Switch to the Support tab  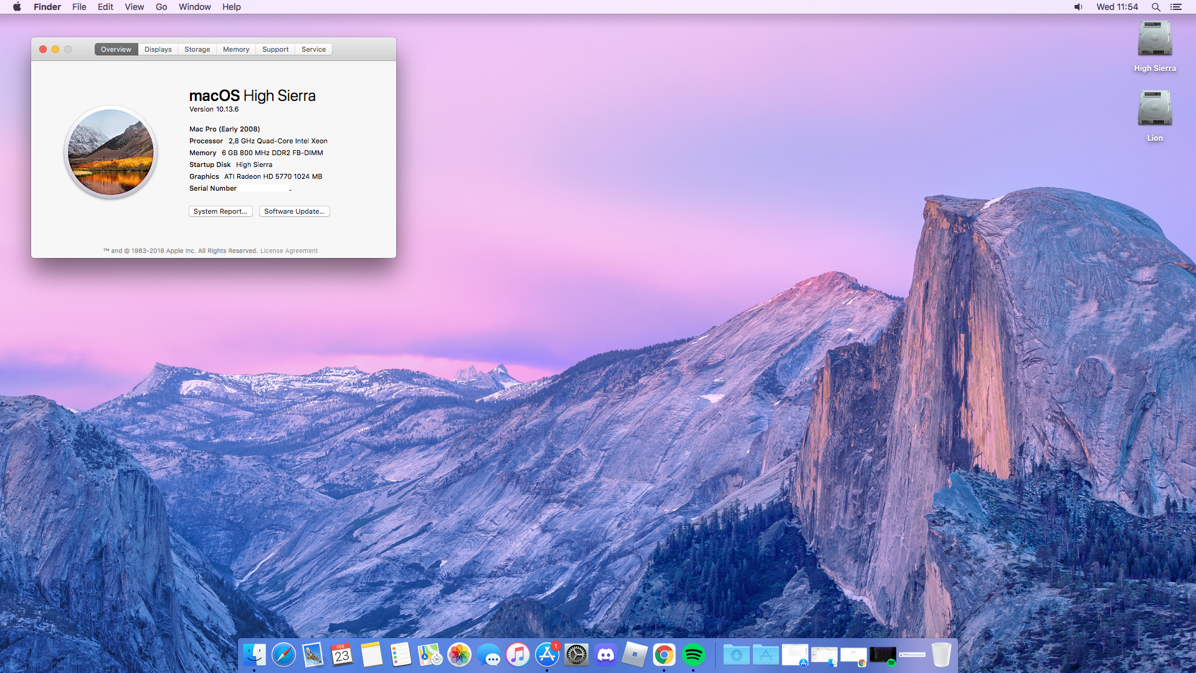[x=275, y=49]
